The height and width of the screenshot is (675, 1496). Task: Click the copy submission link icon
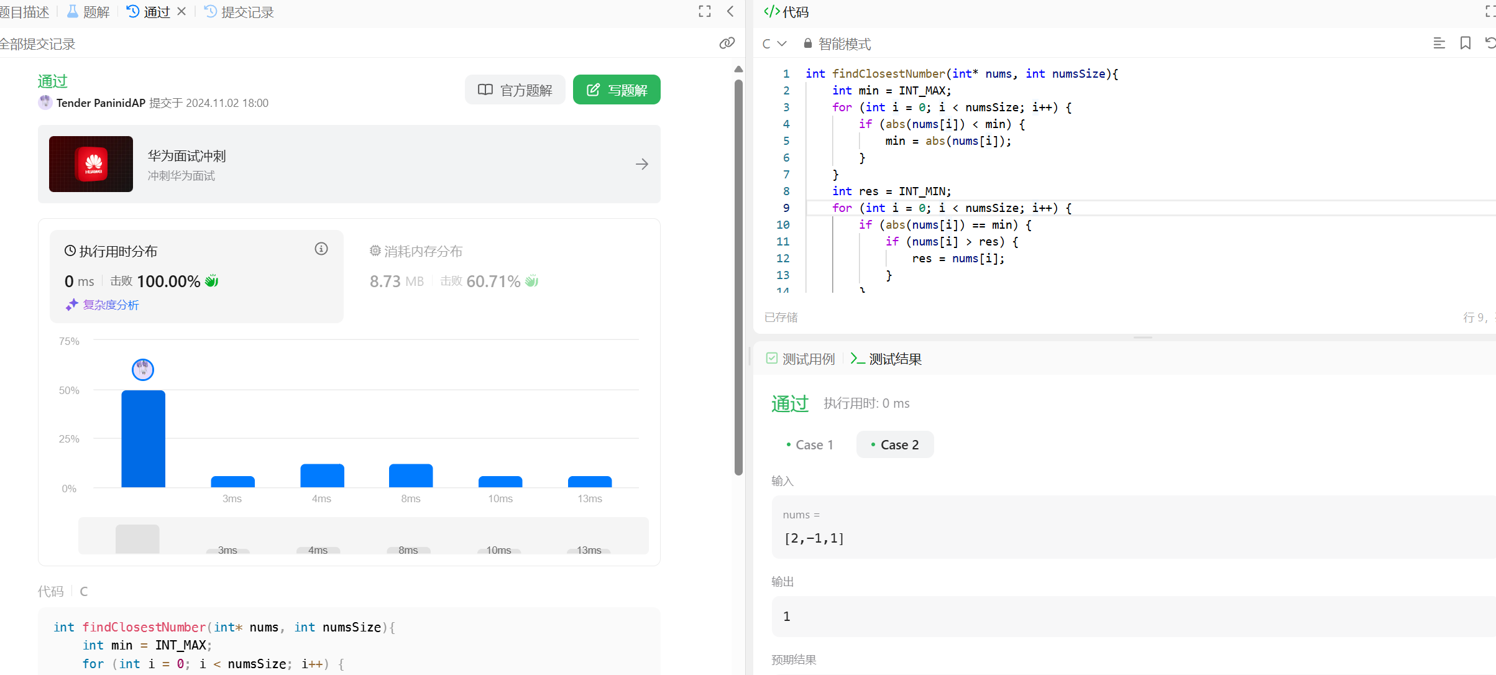[x=727, y=44]
